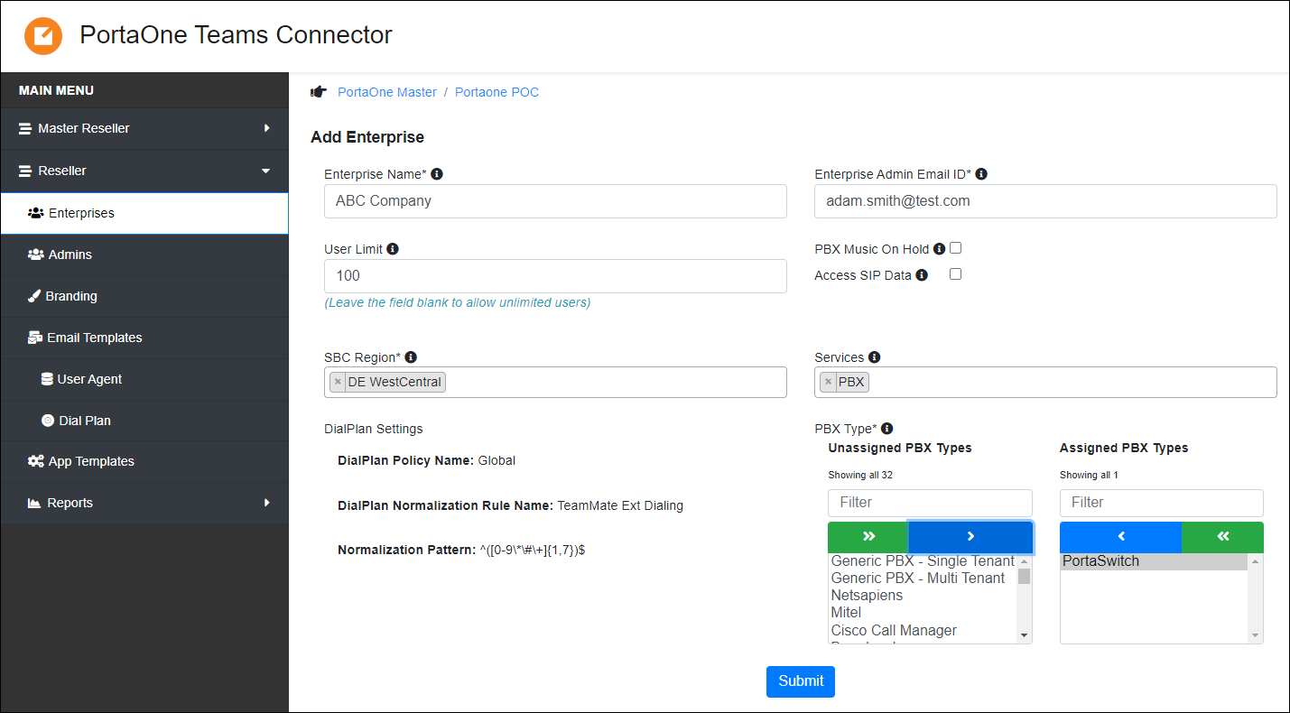Image resolution: width=1290 pixels, height=713 pixels.
Task: Enable the PBX Music On Hold checkbox
Action: coord(955,248)
